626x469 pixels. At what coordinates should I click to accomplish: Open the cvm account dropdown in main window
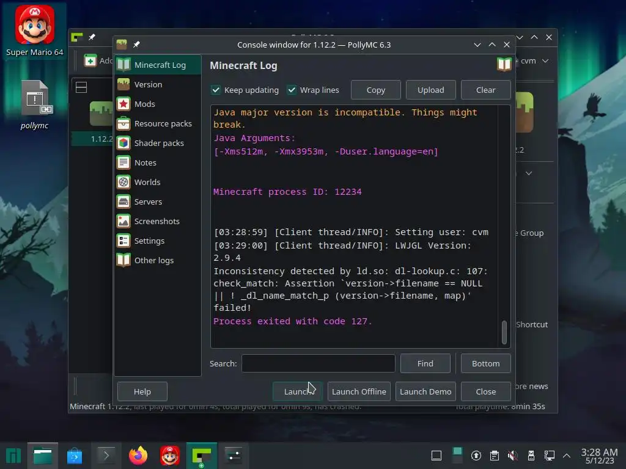pos(534,60)
